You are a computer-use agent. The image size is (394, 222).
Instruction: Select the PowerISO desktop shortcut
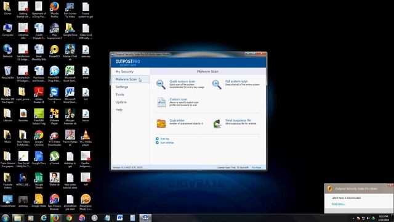(x=54, y=51)
